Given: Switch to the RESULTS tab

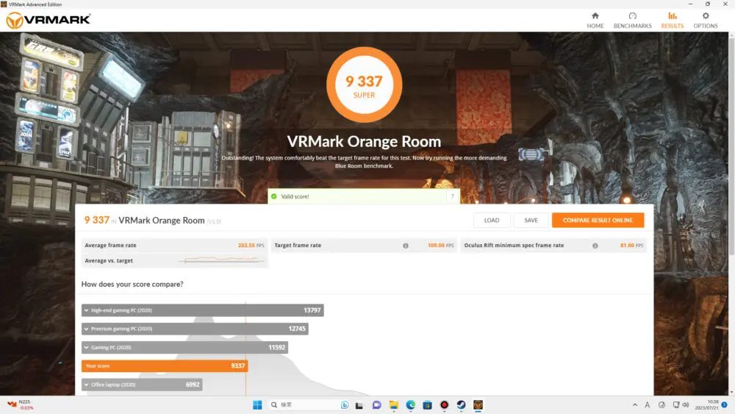Looking at the screenshot, I should point(673,20).
